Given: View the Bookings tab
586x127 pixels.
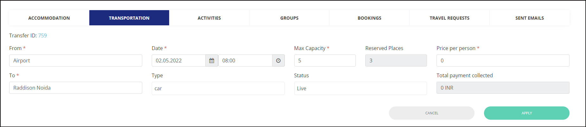Looking at the screenshot, I should (369, 18).
